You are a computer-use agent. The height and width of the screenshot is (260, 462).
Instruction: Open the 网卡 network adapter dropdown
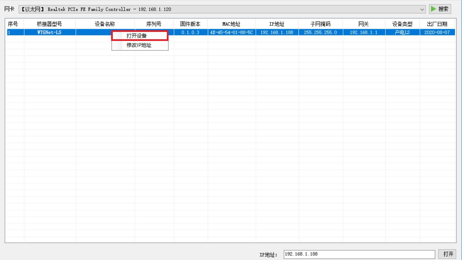(222, 9)
